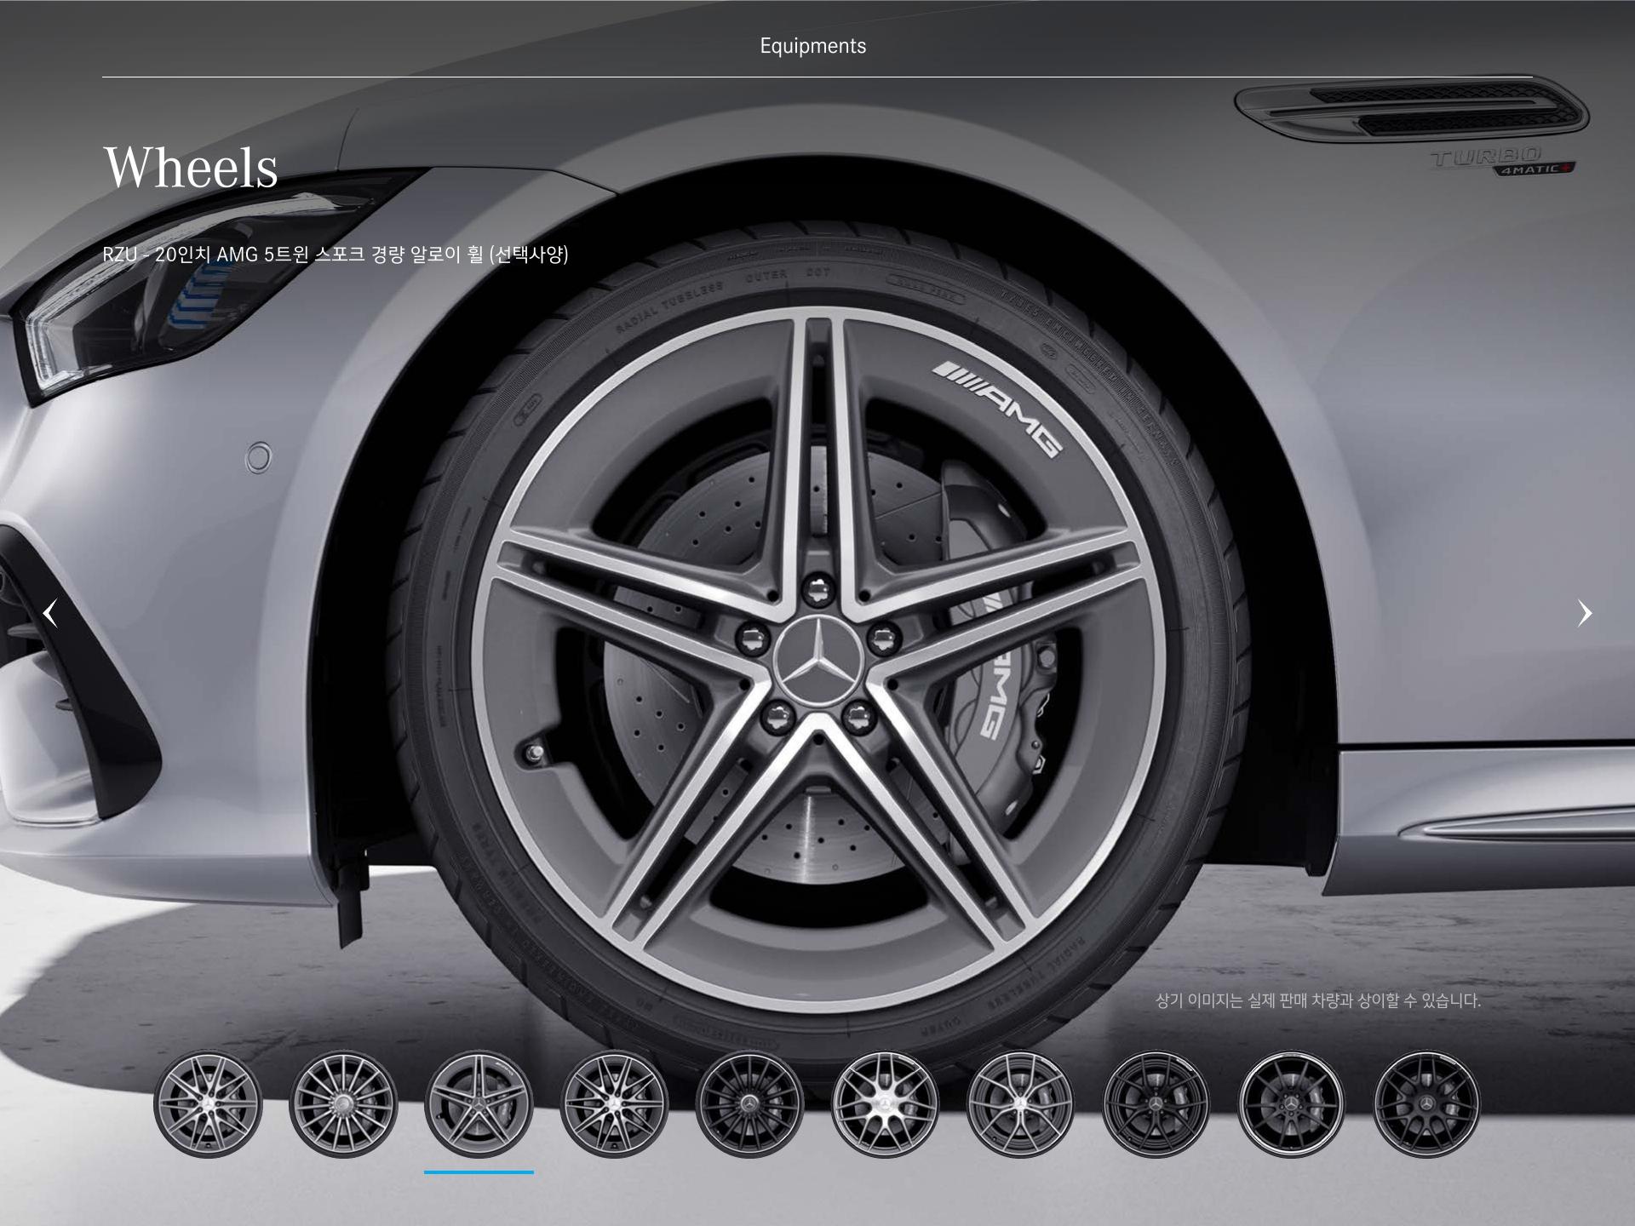Select the third wheel thumbnail, the highlighted 5 twin-spoke

pyautogui.click(x=479, y=1104)
